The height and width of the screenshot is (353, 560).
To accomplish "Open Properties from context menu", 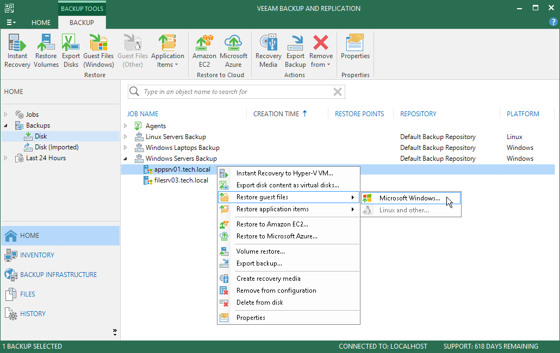I will tap(289, 318).
